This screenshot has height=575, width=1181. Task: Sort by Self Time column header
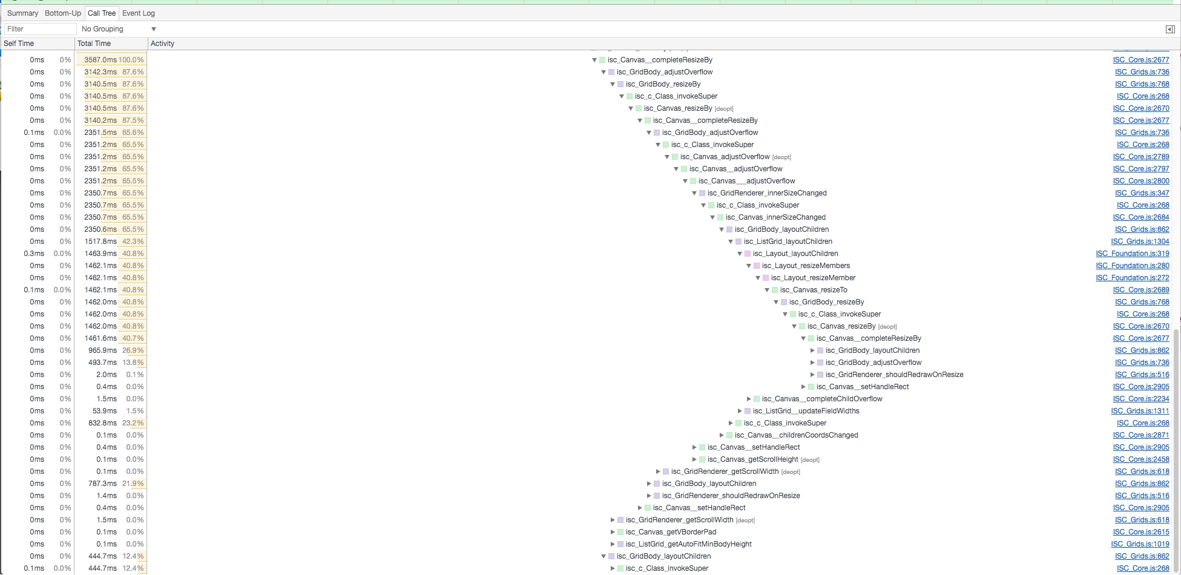point(19,44)
